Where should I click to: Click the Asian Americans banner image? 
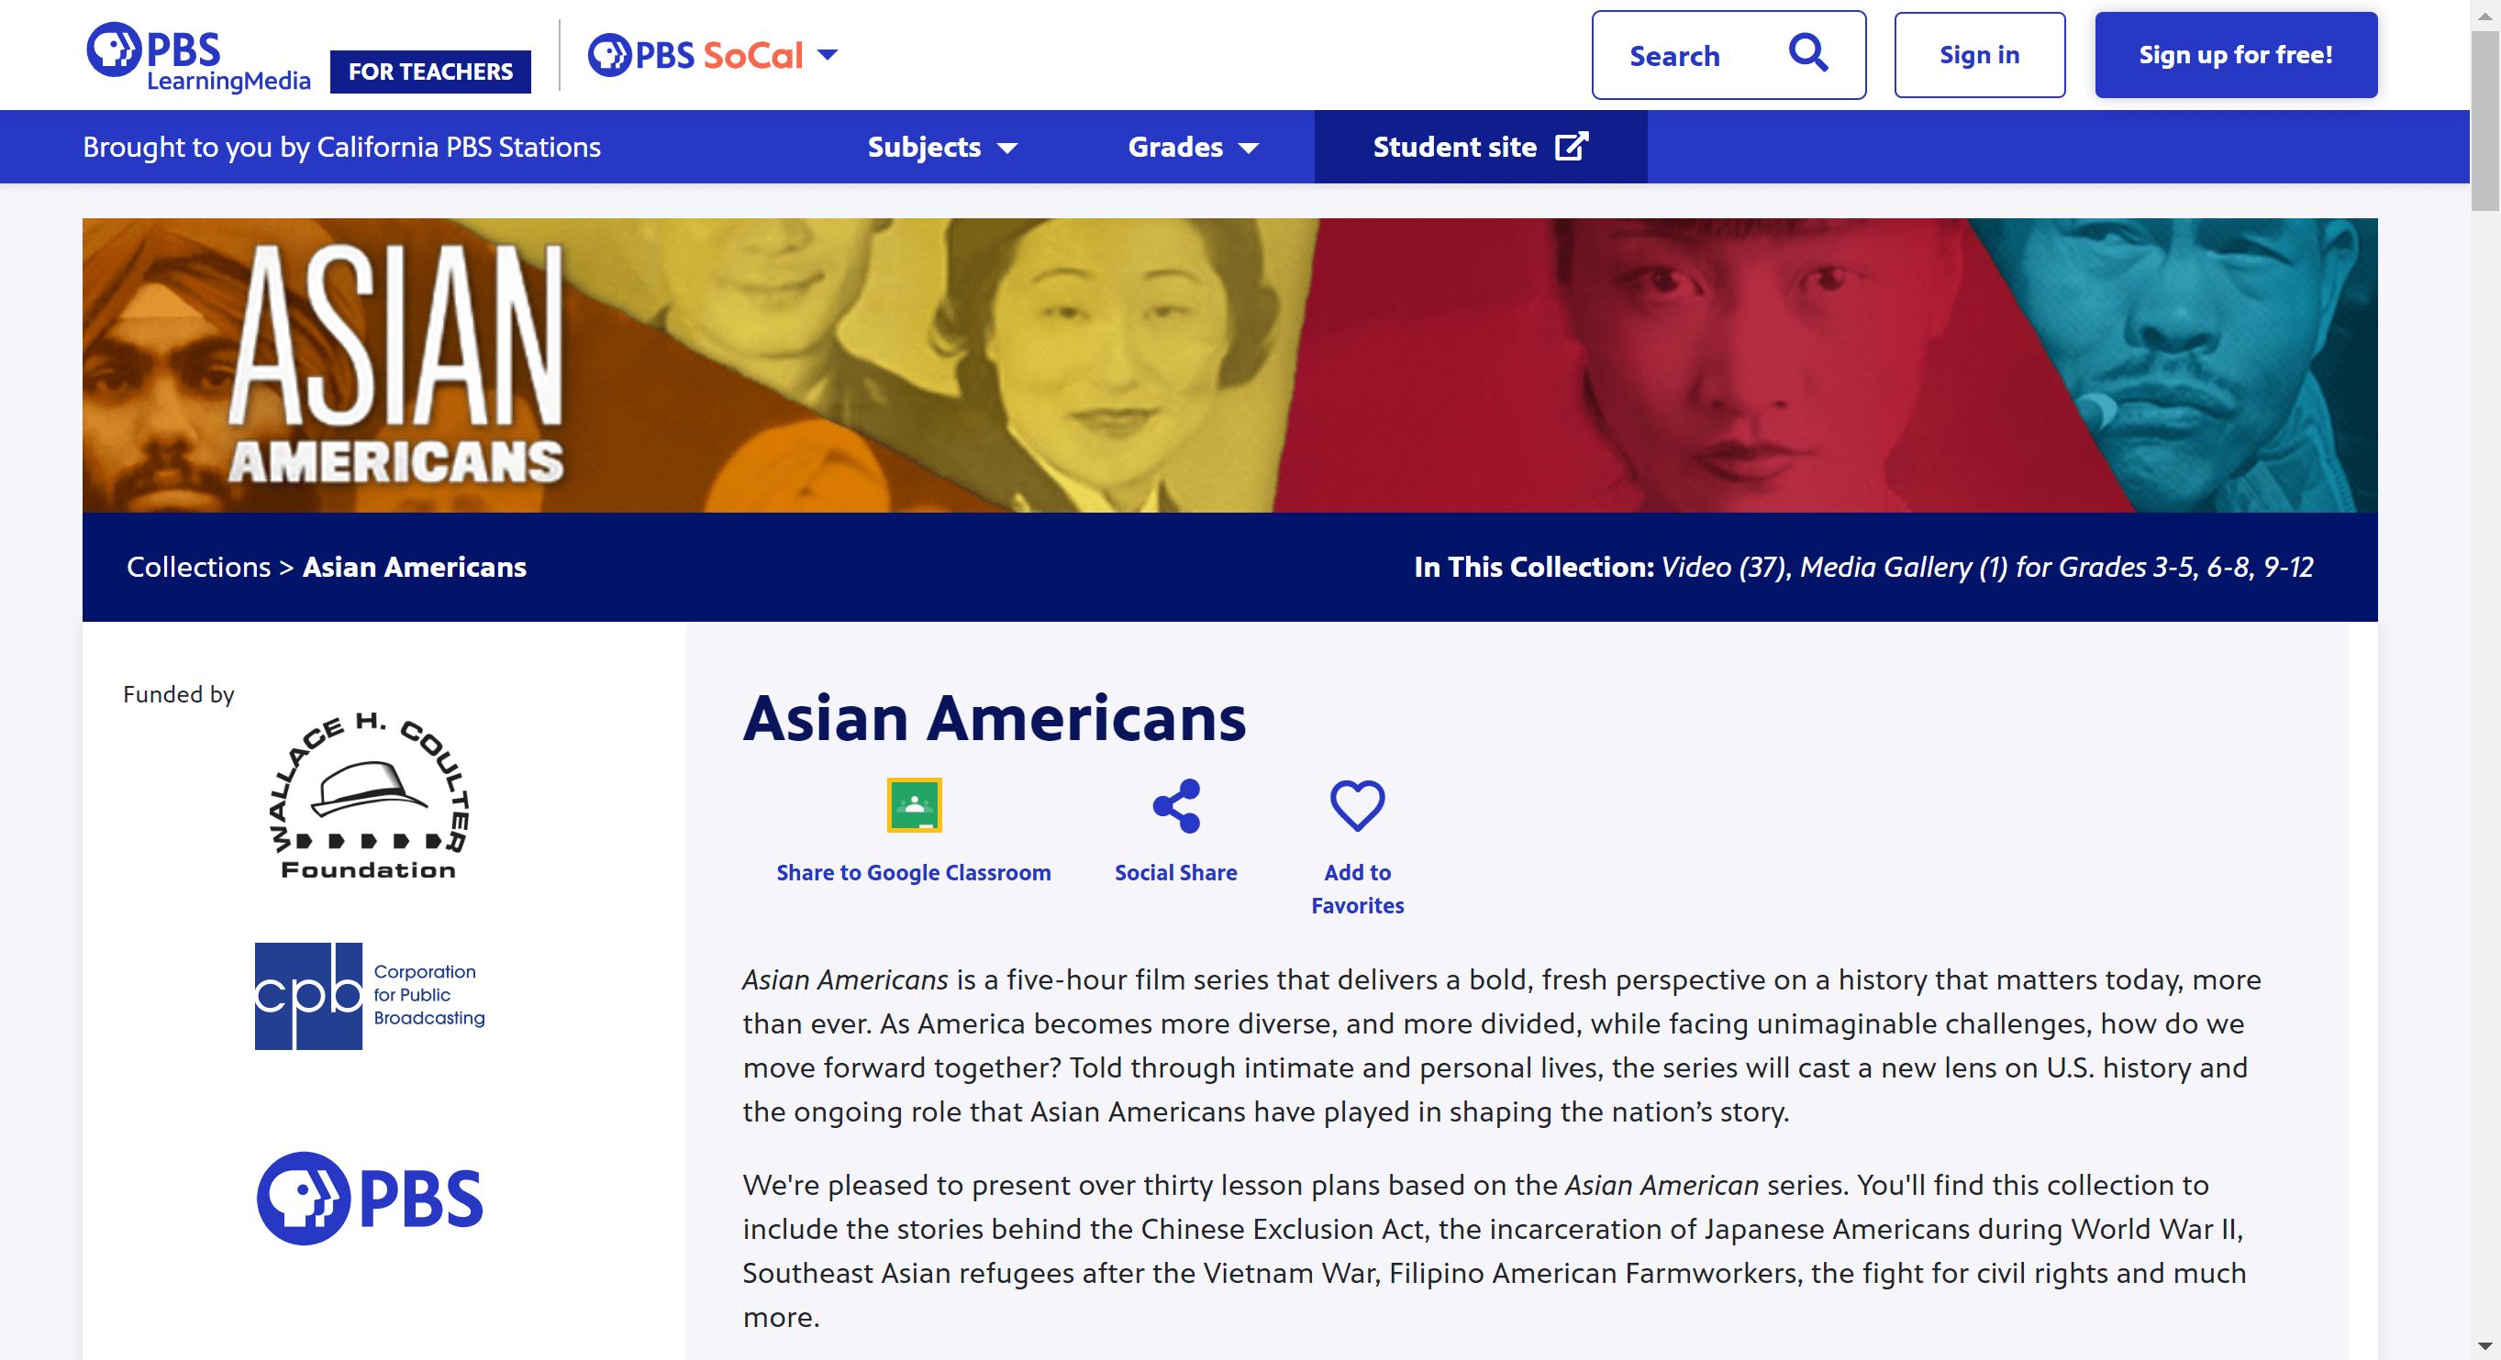(x=1229, y=365)
